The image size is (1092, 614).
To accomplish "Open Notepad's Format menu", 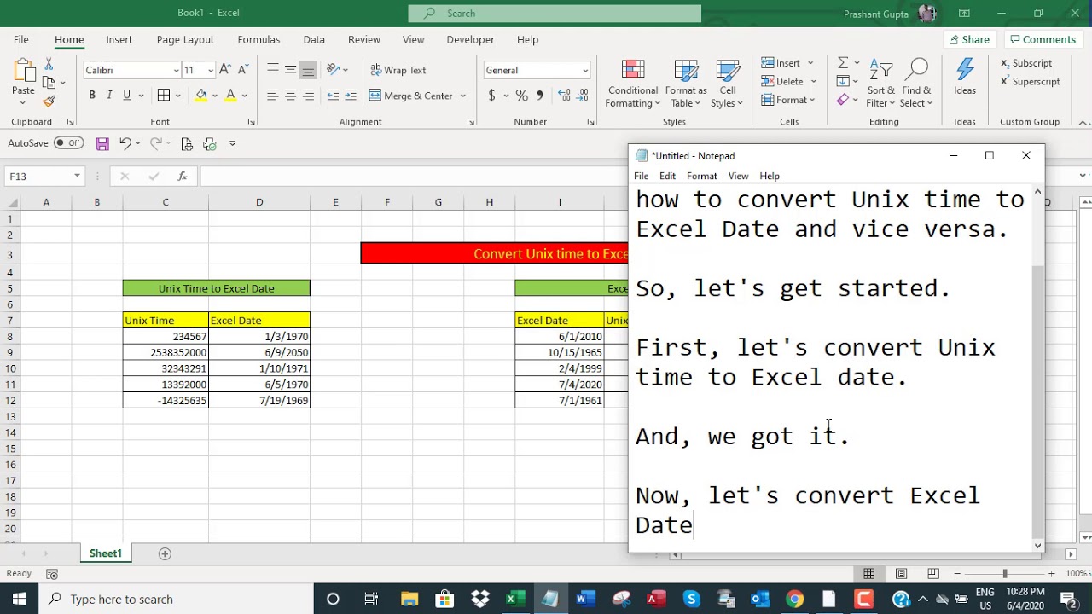I will point(702,176).
